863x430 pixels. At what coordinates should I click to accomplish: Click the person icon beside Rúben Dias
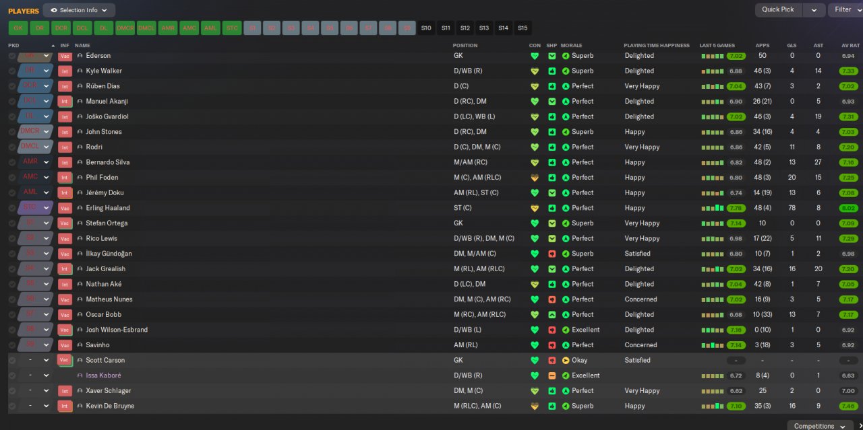80,86
